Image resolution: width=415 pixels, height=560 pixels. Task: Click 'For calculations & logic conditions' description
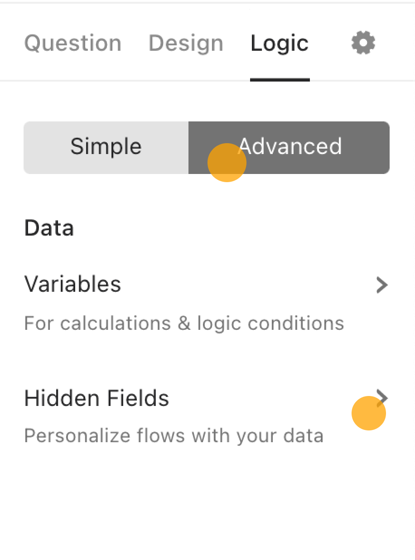(184, 323)
